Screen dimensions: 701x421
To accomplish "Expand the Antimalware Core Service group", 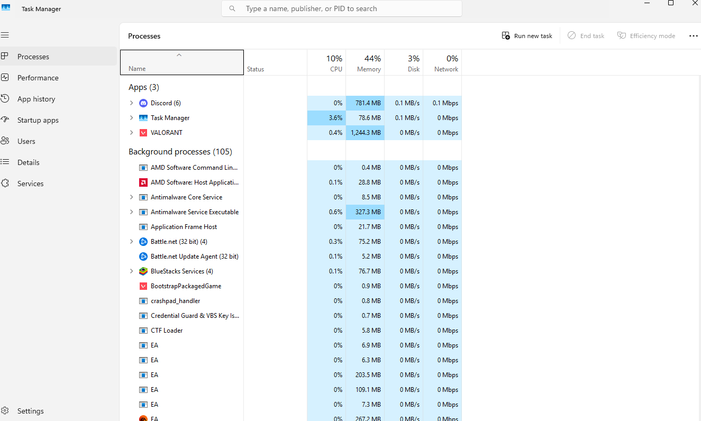I will 132,197.
